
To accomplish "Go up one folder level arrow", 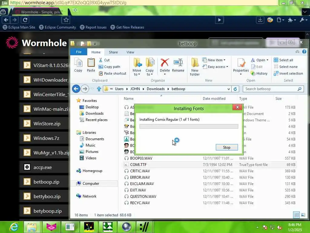I will (99, 89).
